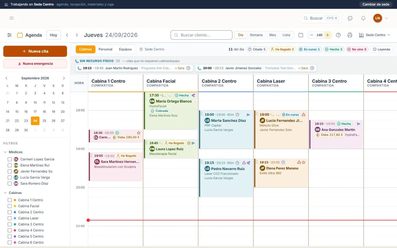Open agenda filter settings sliders icon

pos(9,35)
